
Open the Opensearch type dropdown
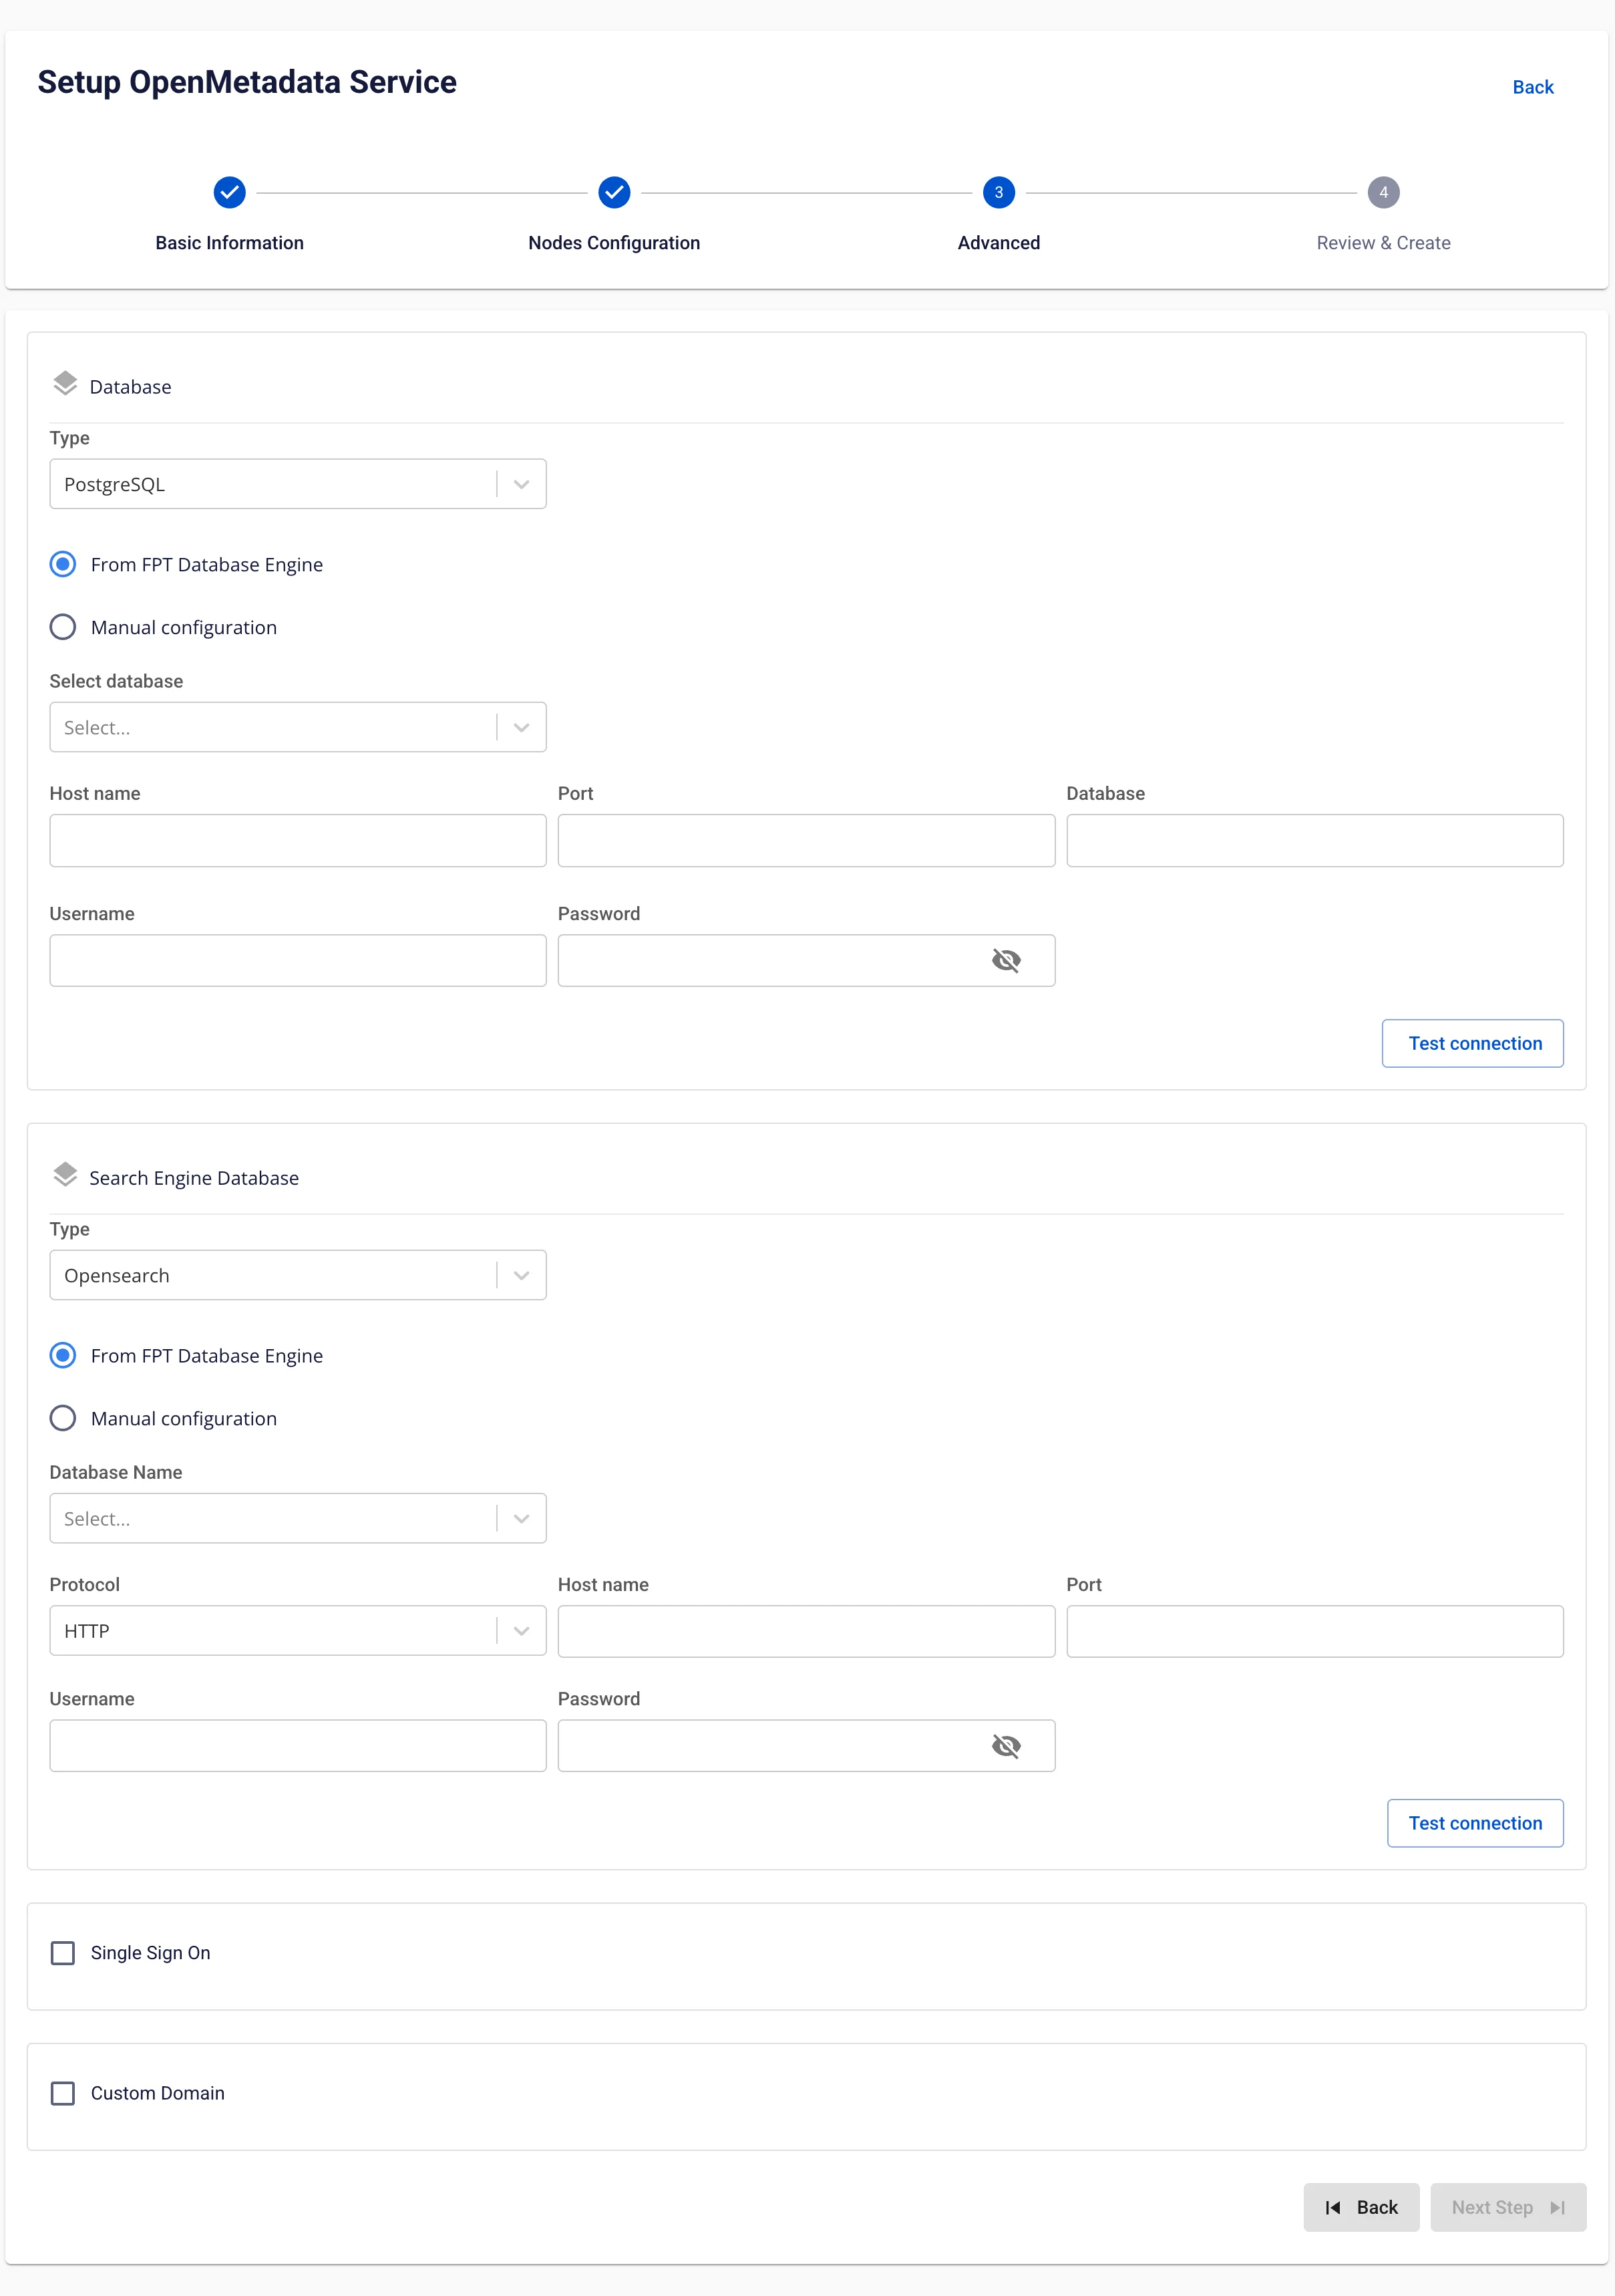[x=298, y=1275]
